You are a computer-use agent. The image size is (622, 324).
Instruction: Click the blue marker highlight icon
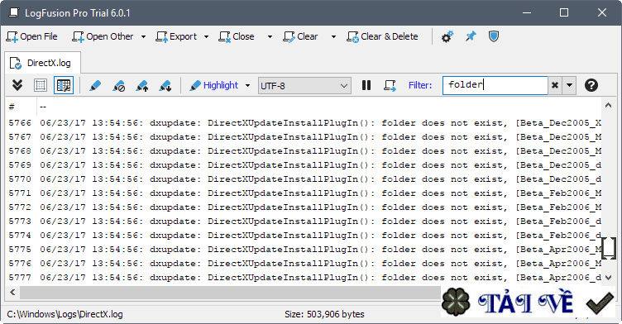[x=95, y=85]
